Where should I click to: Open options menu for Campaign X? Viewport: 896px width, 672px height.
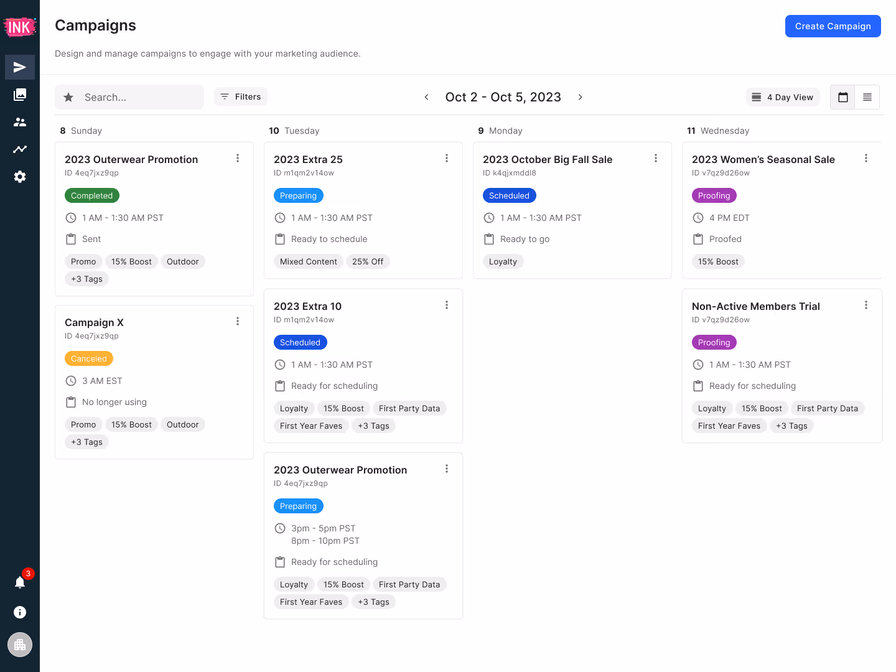point(238,321)
